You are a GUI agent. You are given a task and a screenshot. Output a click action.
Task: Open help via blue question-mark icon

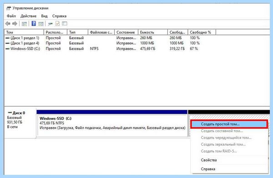(x=34, y=24)
